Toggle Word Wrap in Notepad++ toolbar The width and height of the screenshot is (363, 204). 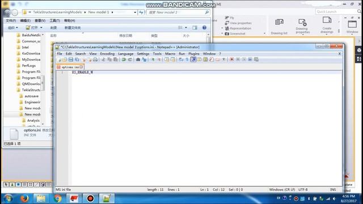coord(181,59)
